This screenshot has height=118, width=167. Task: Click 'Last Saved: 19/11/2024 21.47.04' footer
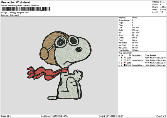point(55,116)
